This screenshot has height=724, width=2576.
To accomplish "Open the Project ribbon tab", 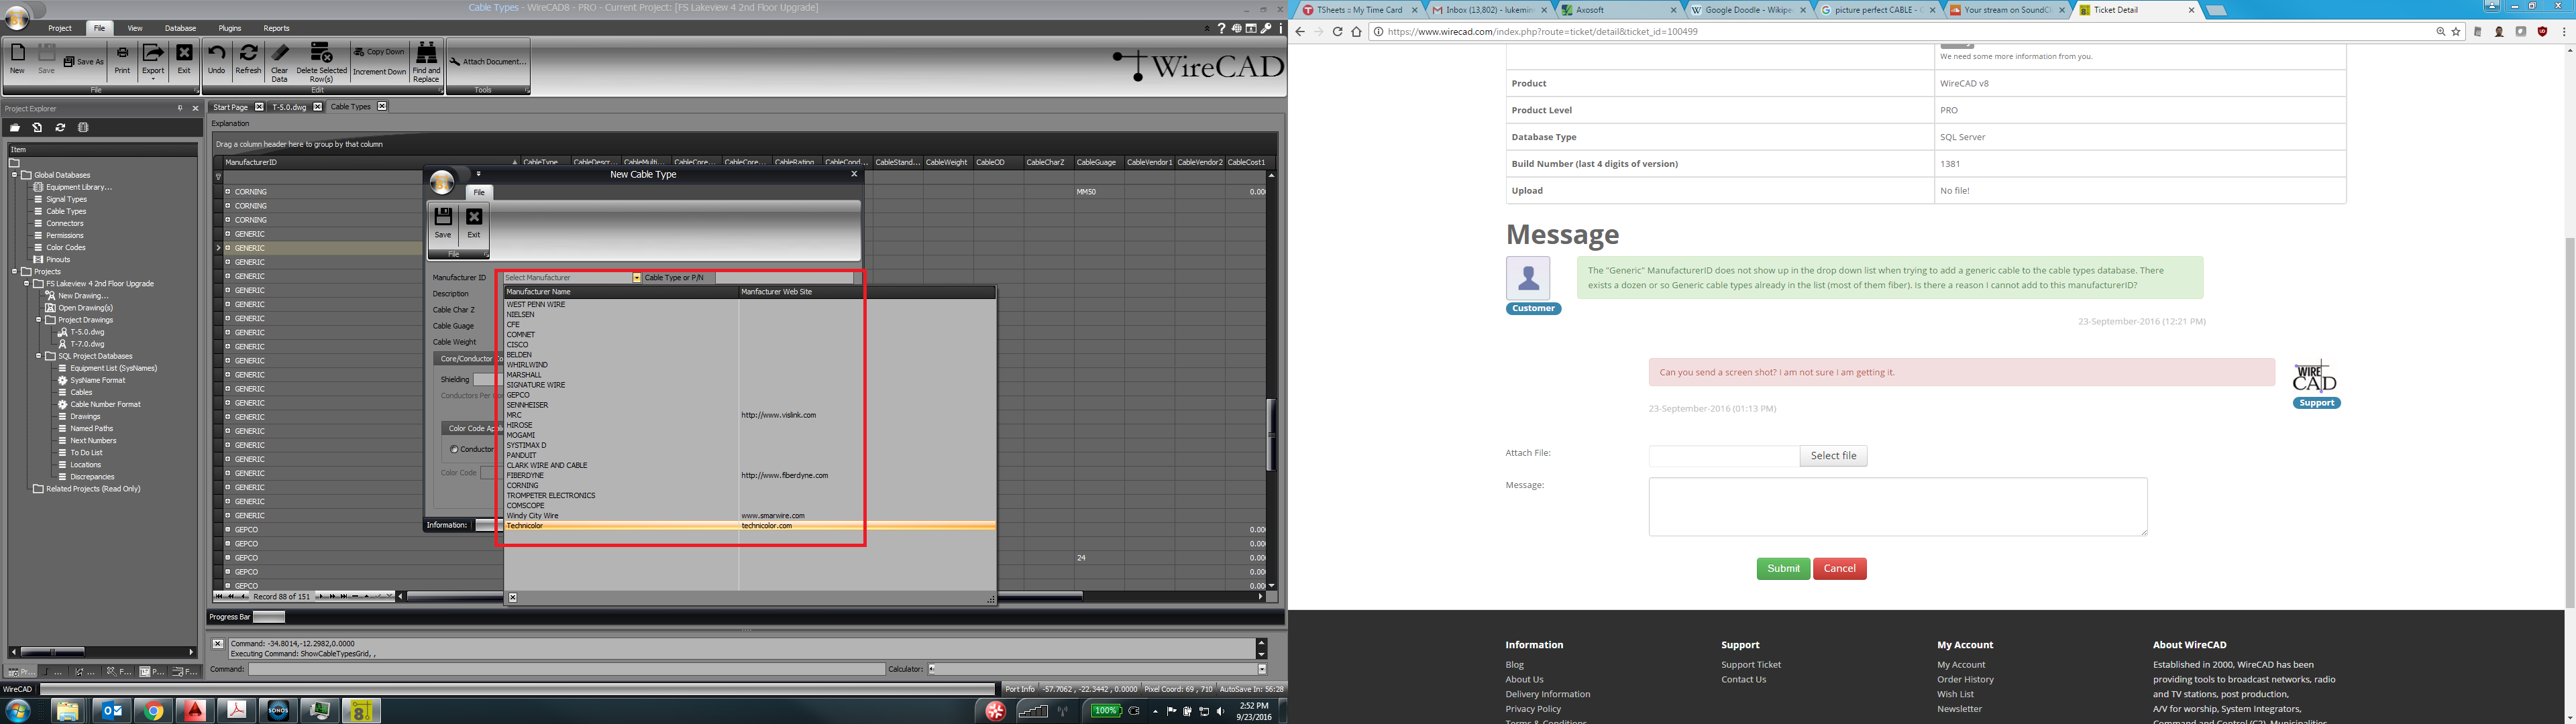I will (60, 28).
